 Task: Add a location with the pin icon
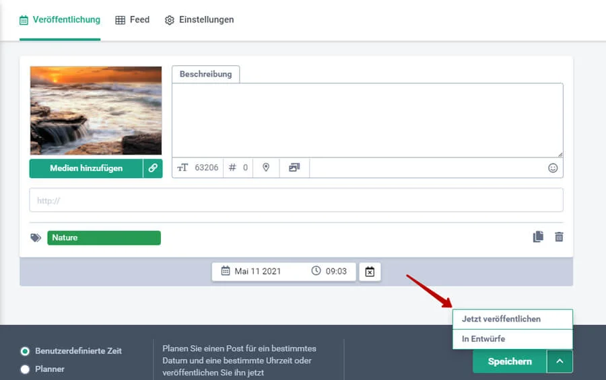(266, 168)
